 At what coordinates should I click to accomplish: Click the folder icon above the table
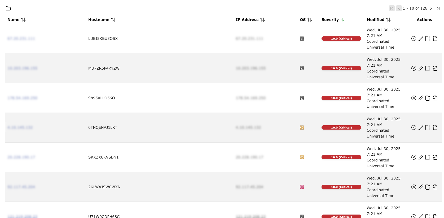8,8
